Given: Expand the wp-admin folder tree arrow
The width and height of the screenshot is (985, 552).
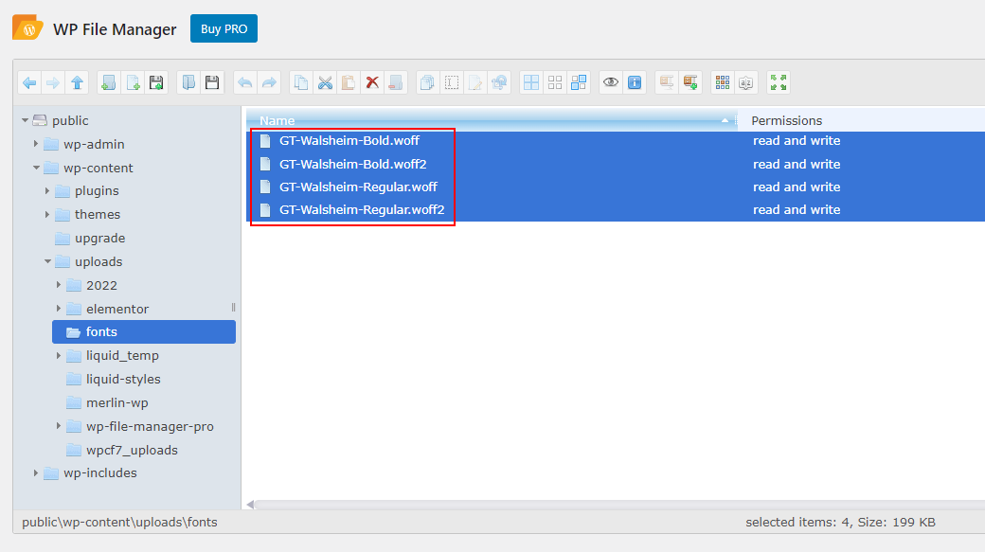Looking at the screenshot, I should point(36,144).
